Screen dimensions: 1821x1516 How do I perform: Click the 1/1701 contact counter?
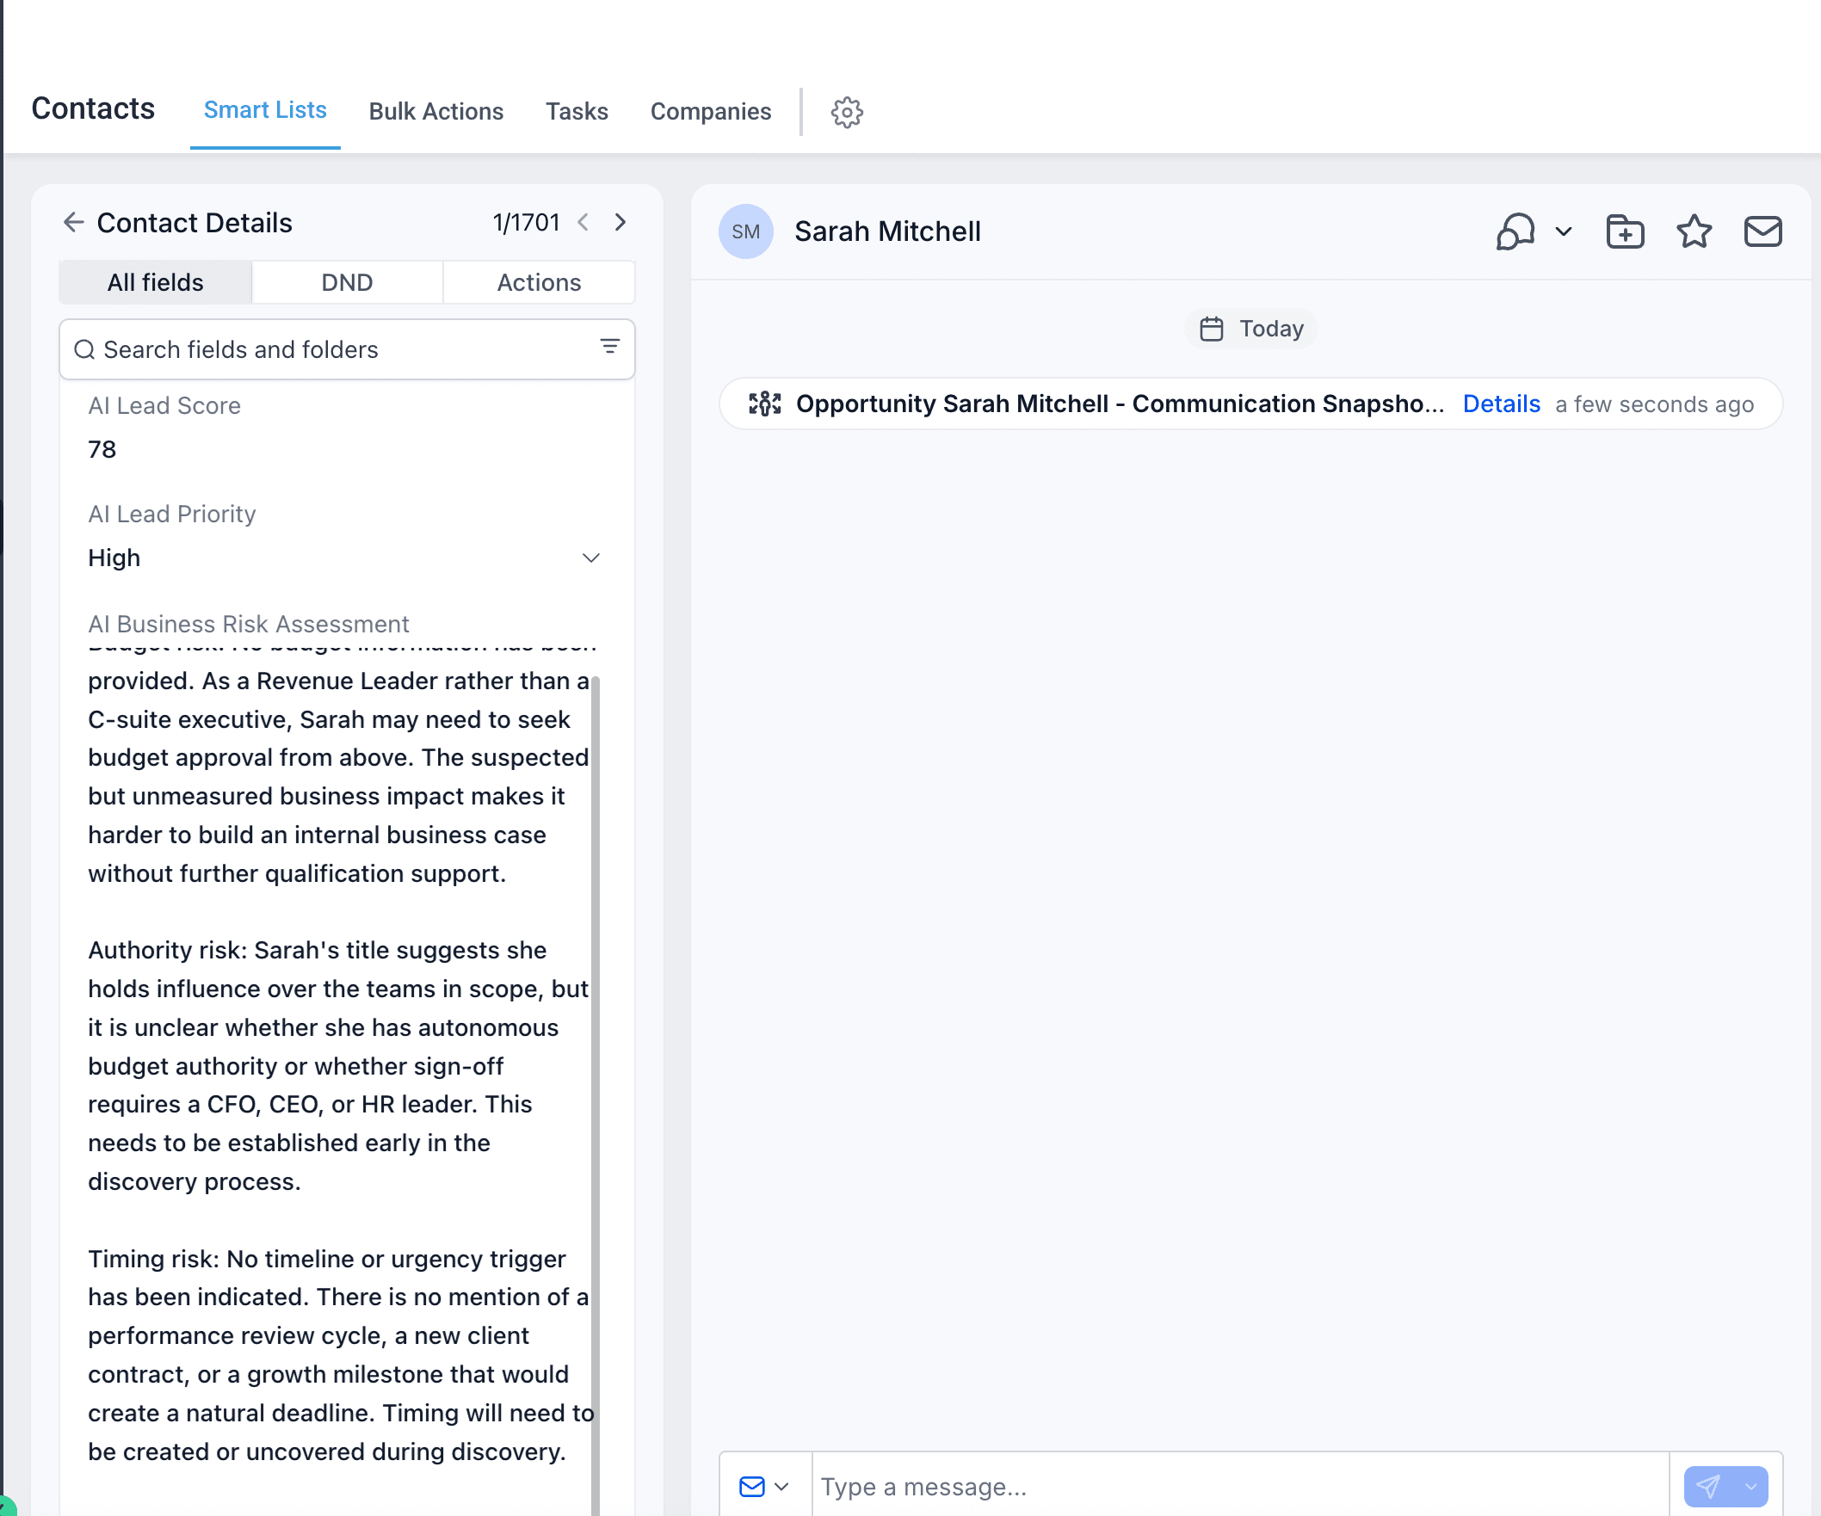[526, 223]
